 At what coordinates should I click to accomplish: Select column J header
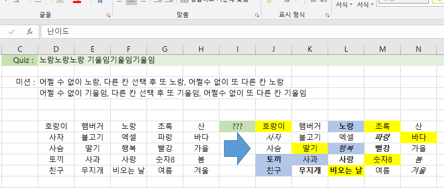[273, 49]
